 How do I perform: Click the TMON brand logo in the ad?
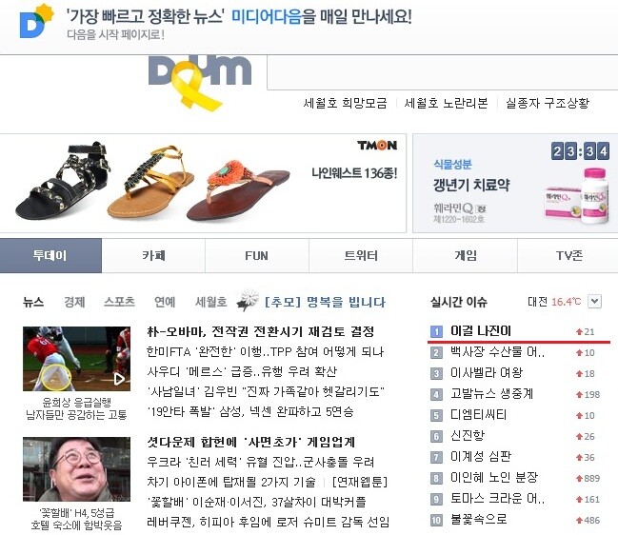point(377,146)
